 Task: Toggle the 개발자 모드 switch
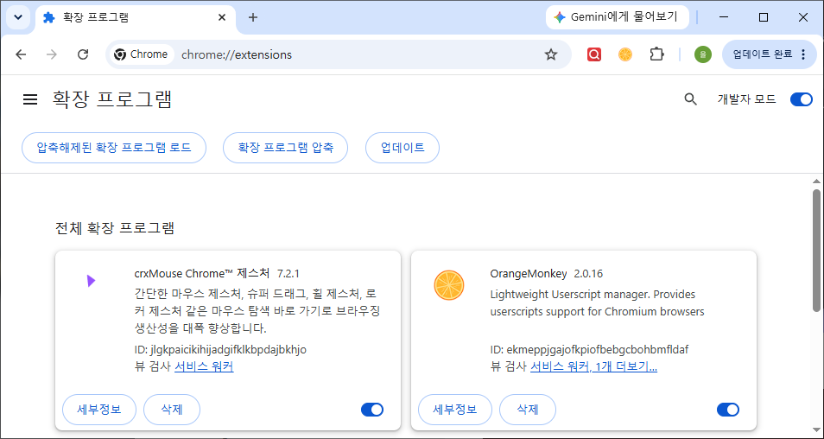click(x=802, y=99)
